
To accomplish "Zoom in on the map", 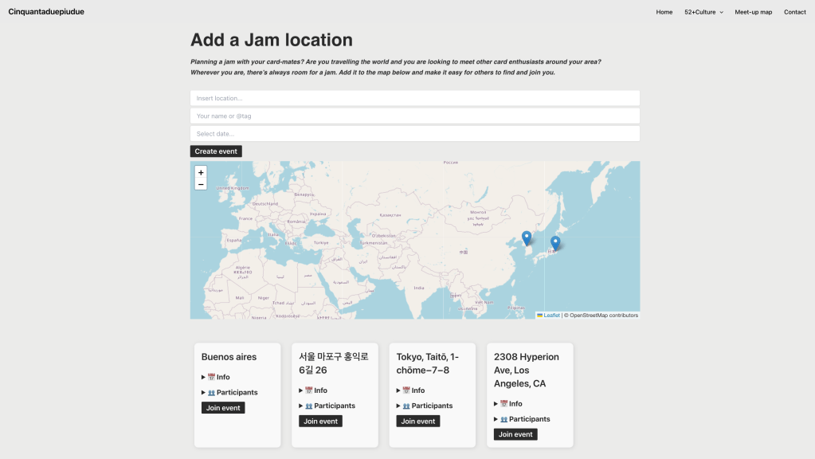I will pyautogui.click(x=201, y=172).
